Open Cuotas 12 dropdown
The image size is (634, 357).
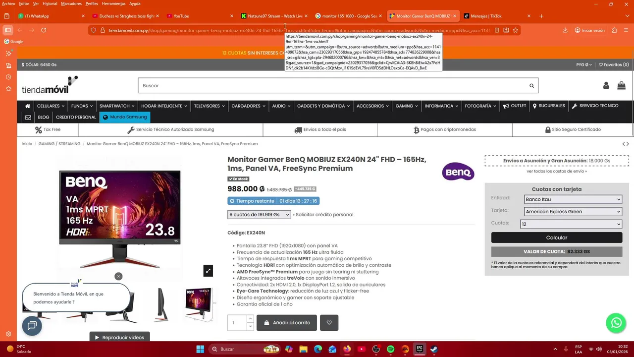pos(571,224)
